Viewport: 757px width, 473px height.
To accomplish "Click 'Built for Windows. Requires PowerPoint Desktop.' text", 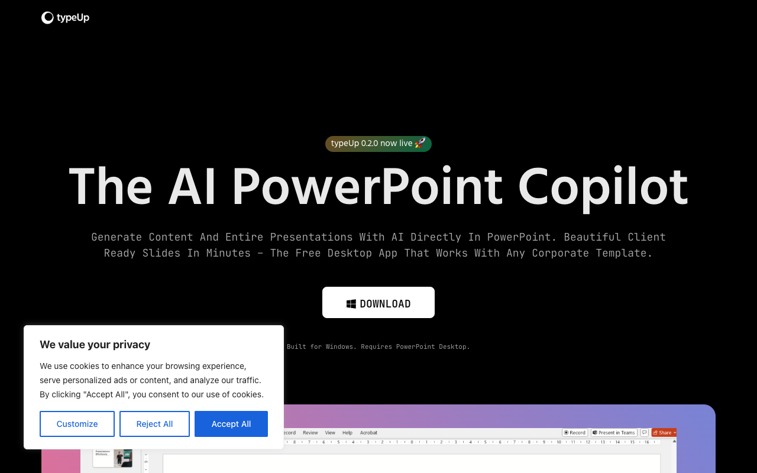I will [x=378, y=346].
